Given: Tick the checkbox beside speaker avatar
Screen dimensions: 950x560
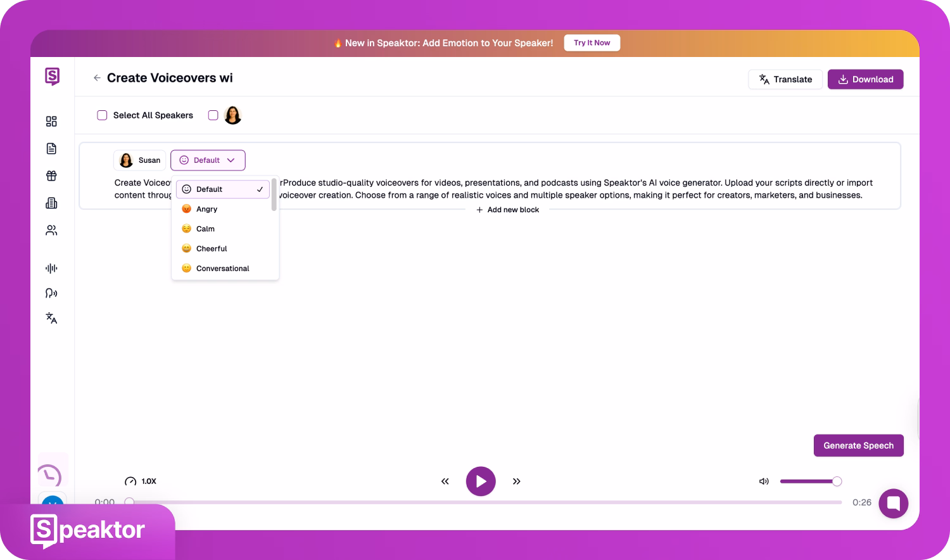Looking at the screenshot, I should pos(213,115).
